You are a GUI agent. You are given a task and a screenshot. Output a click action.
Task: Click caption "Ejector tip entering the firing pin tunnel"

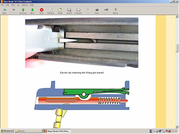(x=82, y=73)
